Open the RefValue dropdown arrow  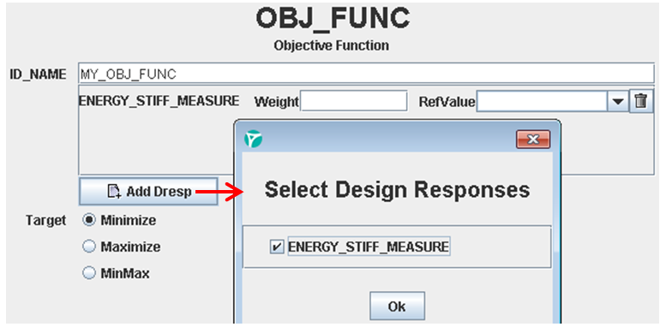pyautogui.click(x=618, y=102)
